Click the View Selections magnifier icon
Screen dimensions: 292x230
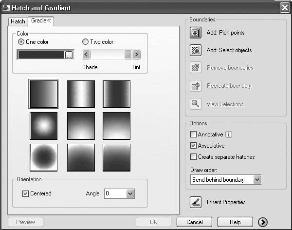196,104
